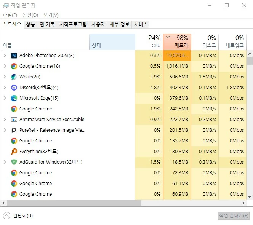The image size is (253, 225).
Task: Switch to the 세부 정보 tab
Action: tap(120, 24)
